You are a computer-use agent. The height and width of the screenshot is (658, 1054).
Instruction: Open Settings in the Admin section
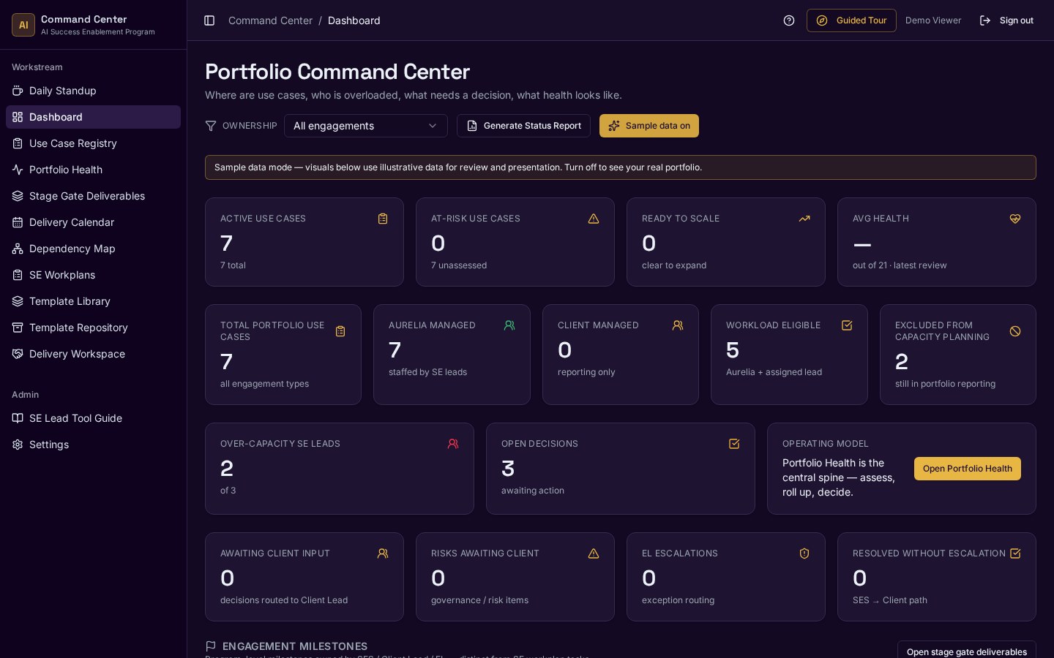coord(93,445)
